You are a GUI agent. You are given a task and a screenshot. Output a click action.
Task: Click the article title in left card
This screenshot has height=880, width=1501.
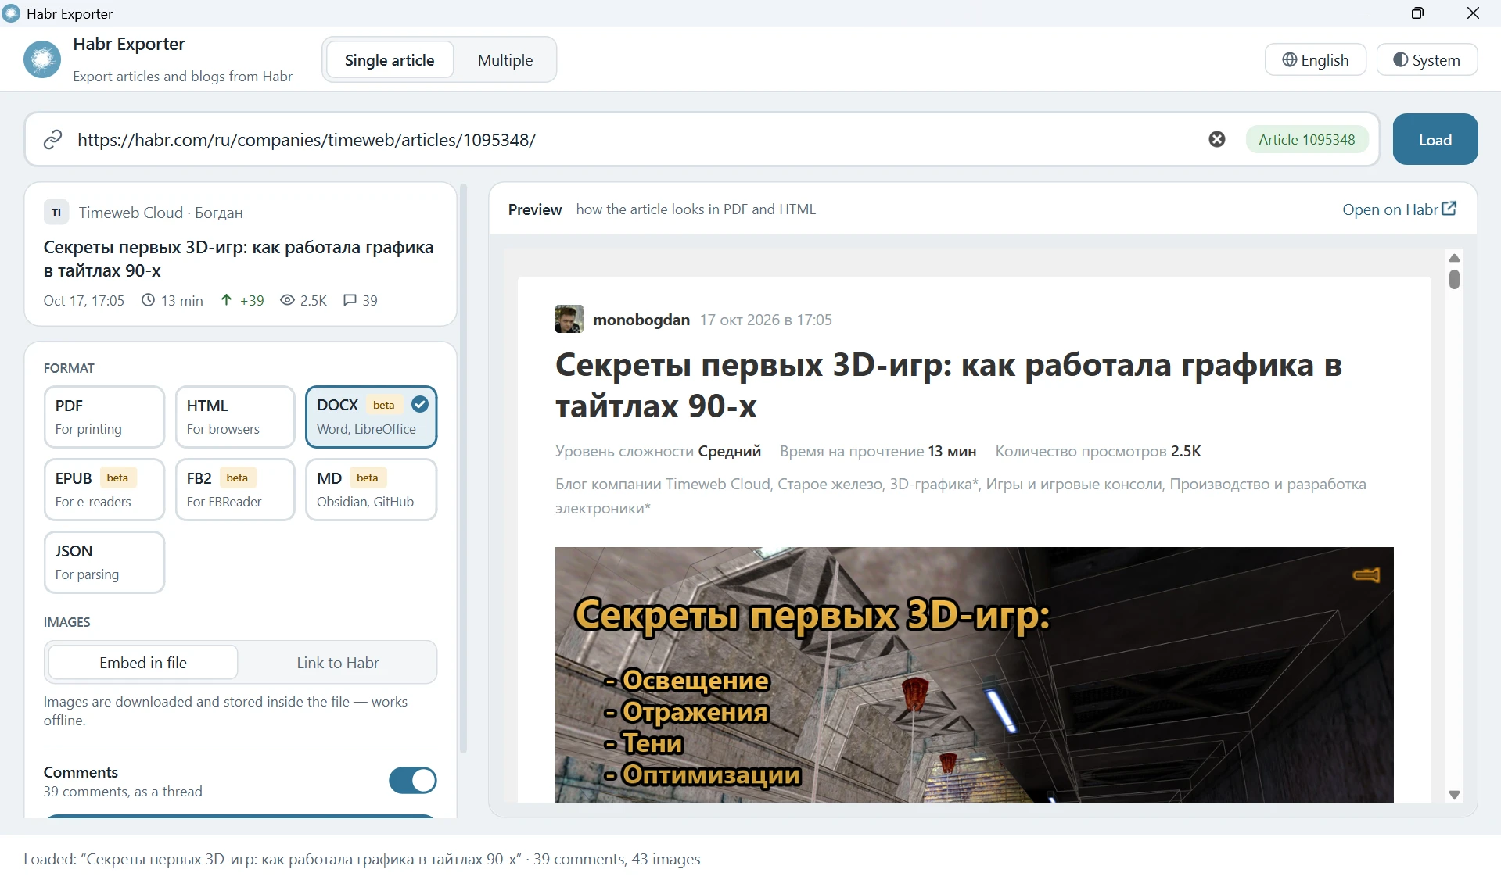[x=239, y=259]
